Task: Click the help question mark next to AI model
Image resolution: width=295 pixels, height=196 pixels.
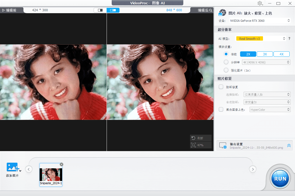Action: [x=289, y=38]
